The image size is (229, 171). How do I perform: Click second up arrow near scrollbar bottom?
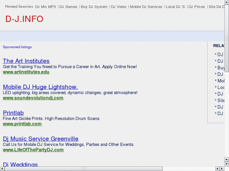[x=227, y=159]
